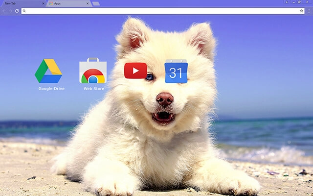
Task: Open Chrome's three-dot menu
Action: coord(309,11)
